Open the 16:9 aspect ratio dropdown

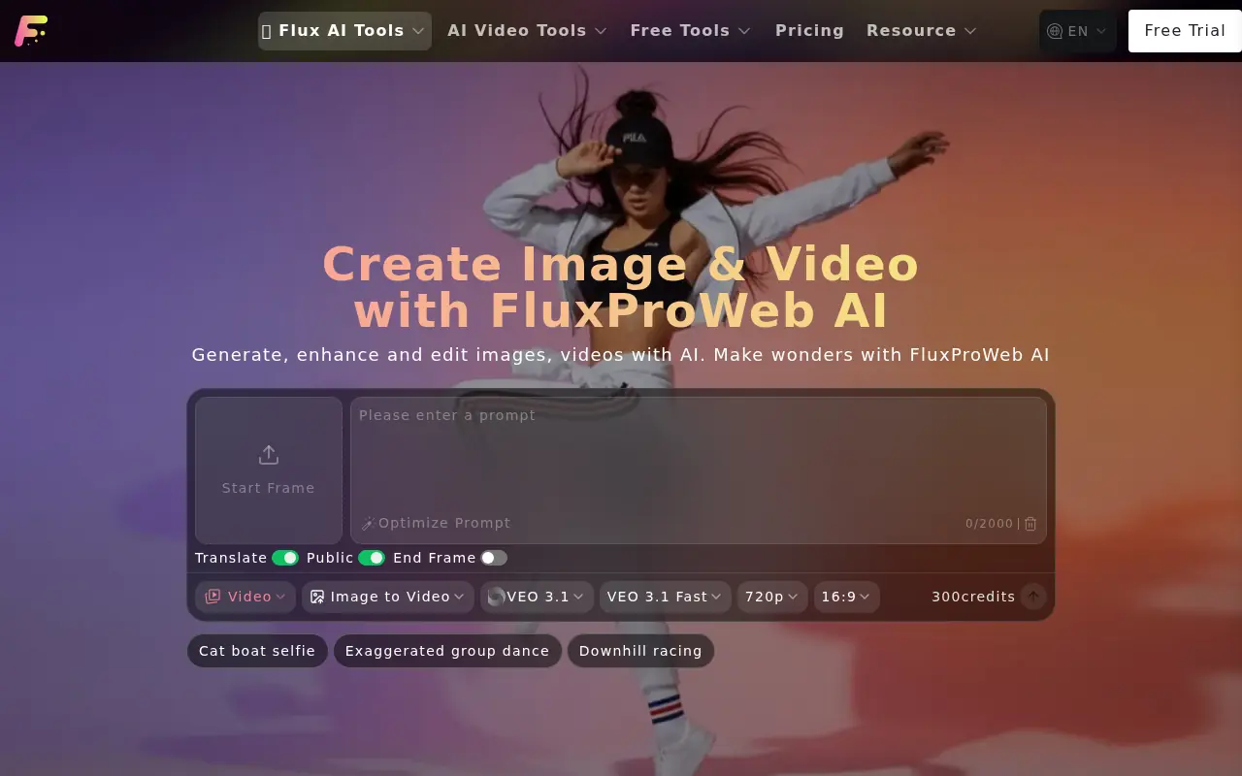(x=847, y=597)
